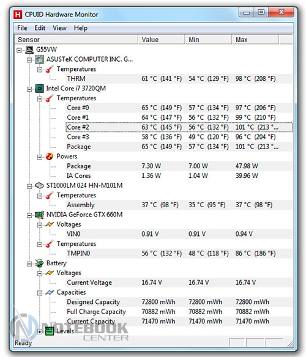Click the Battery icon
This screenshot has height=357, width=306.
(39, 263)
